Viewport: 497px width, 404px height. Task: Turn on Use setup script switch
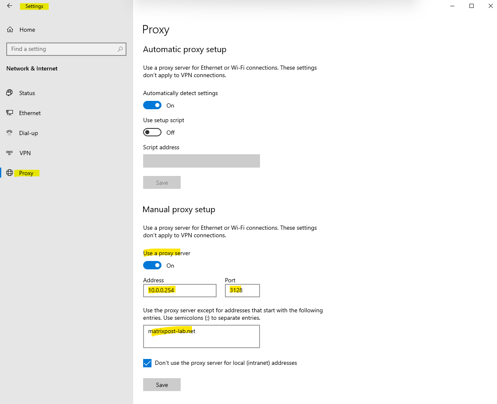[152, 132]
